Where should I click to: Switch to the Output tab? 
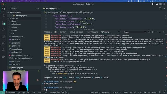[x=63, y=32]
